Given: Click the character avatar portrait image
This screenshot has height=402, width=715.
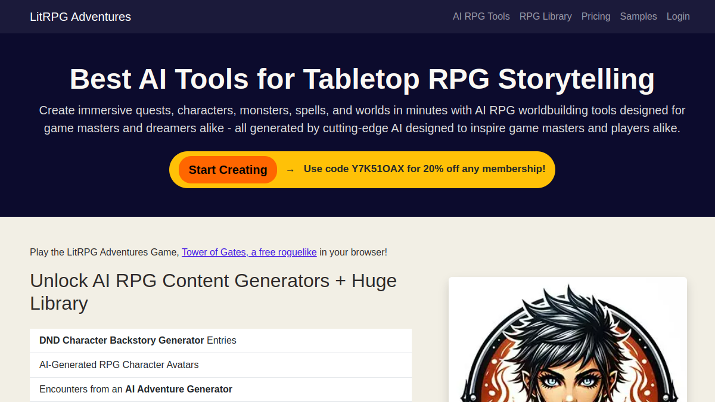Looking at the screenshot, I should coord(568,339).
